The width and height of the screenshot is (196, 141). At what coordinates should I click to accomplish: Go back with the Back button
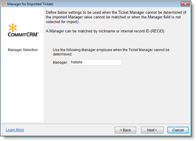(x=125, y=130)
